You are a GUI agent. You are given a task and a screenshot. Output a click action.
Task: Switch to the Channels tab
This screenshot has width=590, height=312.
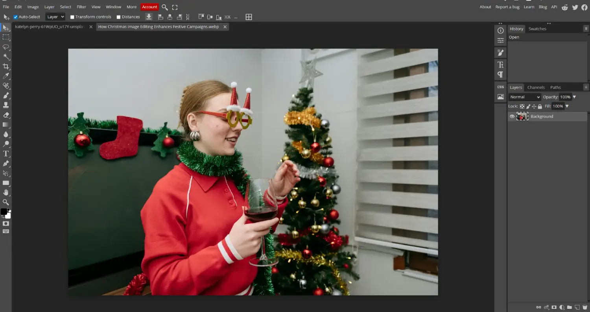[x=536, y=87]
